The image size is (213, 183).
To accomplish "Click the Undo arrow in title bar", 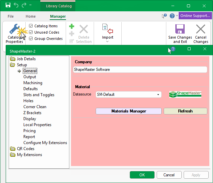I will pyautogui.click(x=16, y=6).
